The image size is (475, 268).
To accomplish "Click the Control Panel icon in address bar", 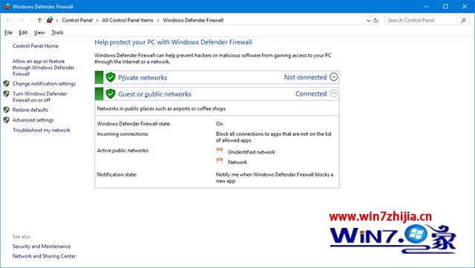I will [50, 20].
